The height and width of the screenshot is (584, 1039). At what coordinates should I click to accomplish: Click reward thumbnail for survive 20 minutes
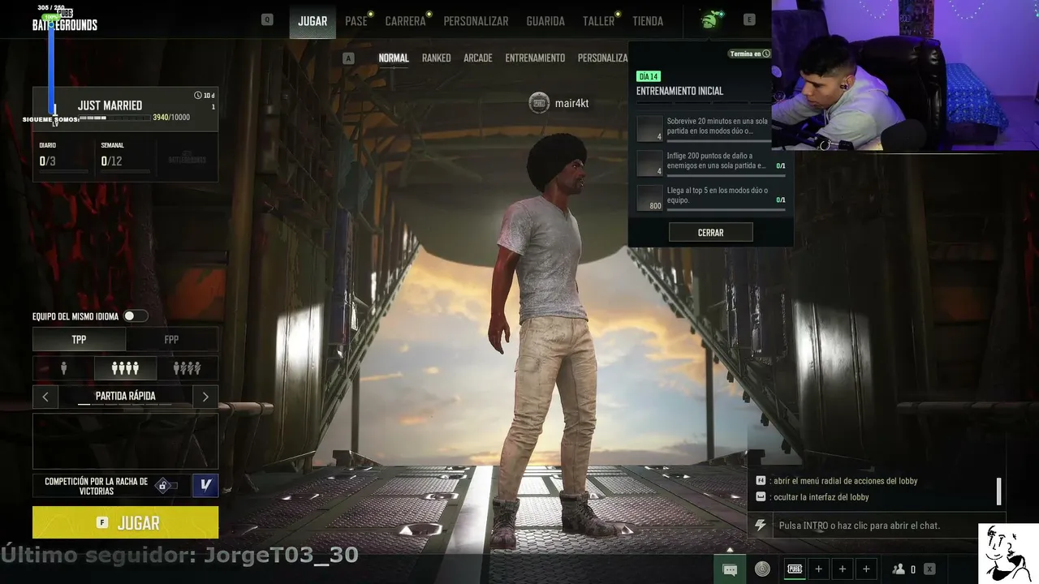650,128
